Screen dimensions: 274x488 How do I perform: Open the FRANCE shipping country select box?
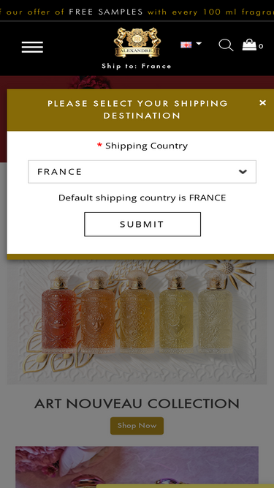[142, 172]
